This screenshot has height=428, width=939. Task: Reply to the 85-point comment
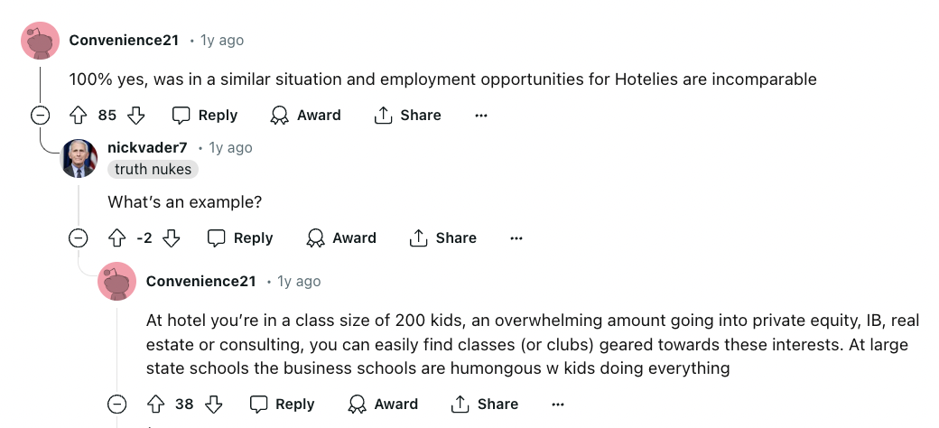coord(205,116)
